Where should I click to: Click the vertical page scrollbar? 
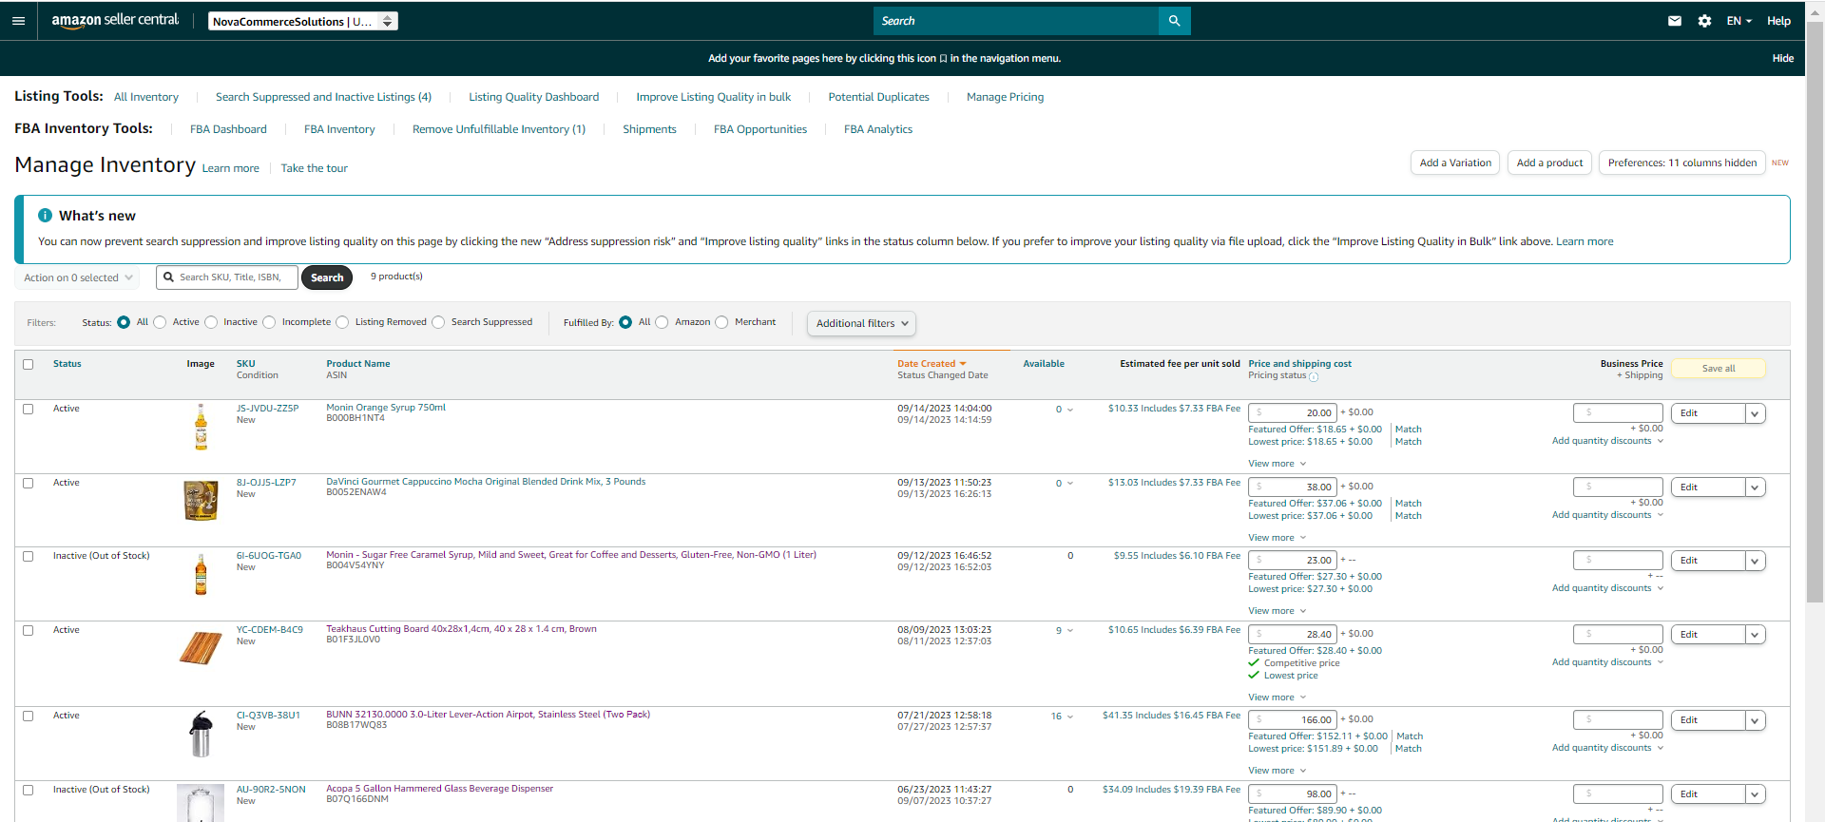coord(1815,311)
